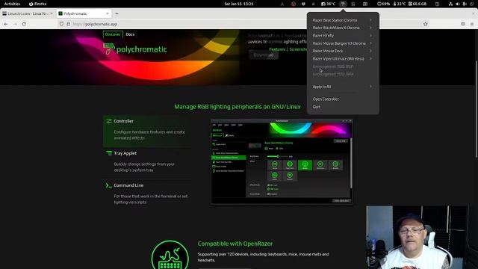Open a new tab with the plus button

(x=117, y=13)
